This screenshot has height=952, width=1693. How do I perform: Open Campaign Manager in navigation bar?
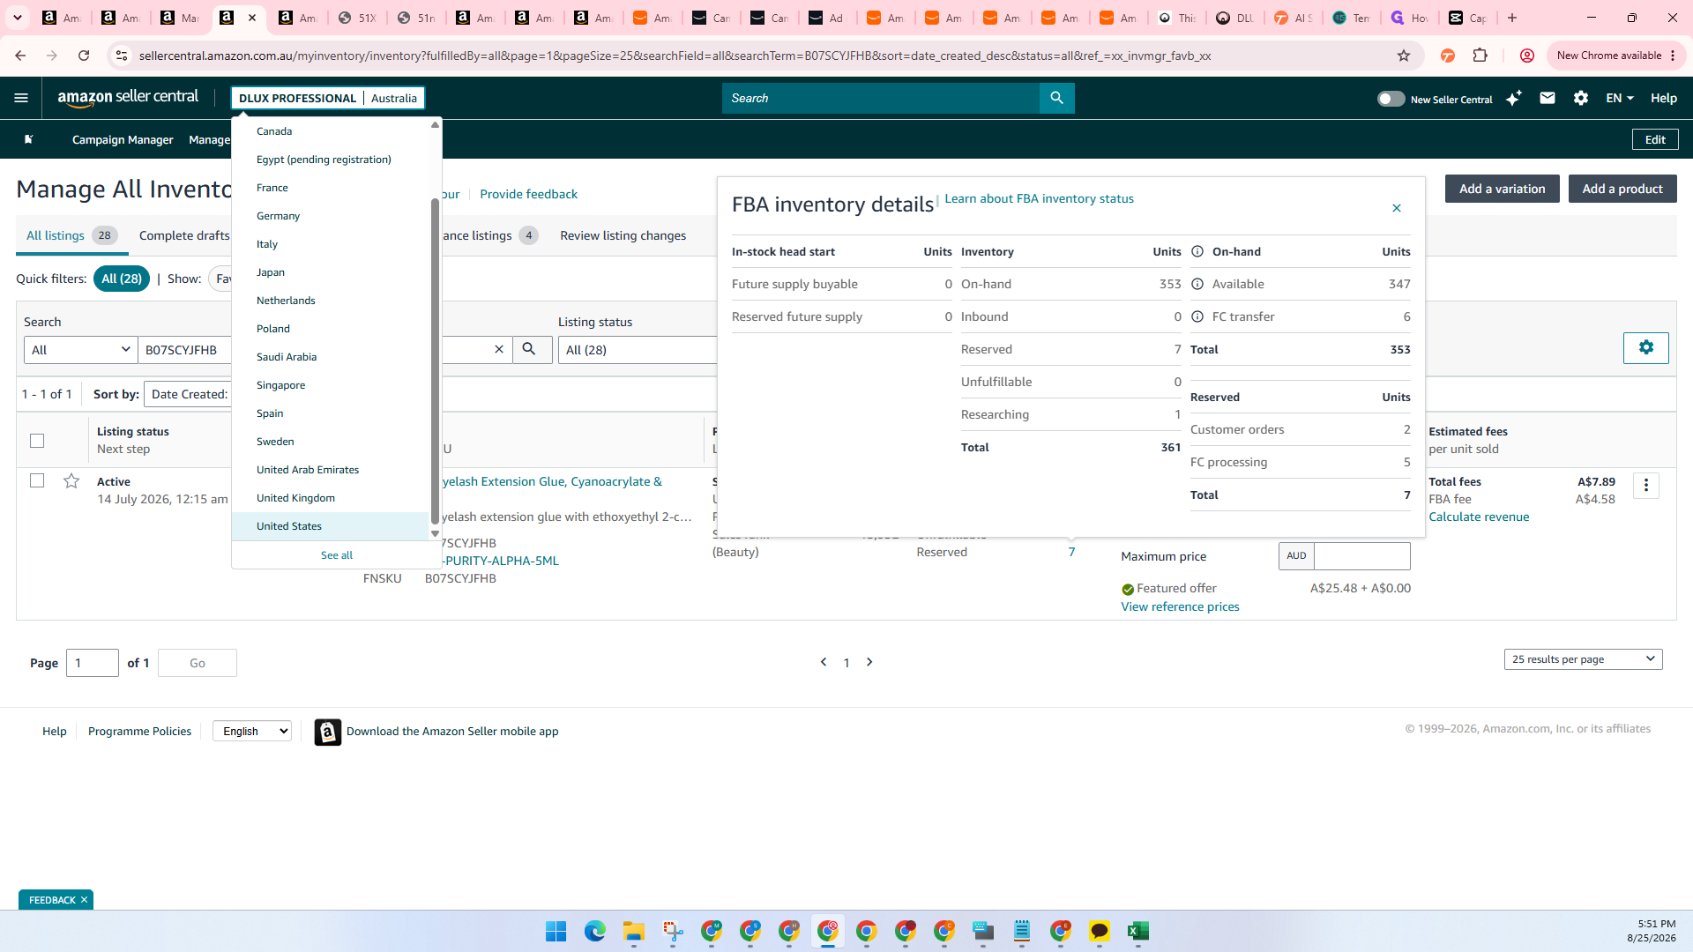[x=123, y=139]
